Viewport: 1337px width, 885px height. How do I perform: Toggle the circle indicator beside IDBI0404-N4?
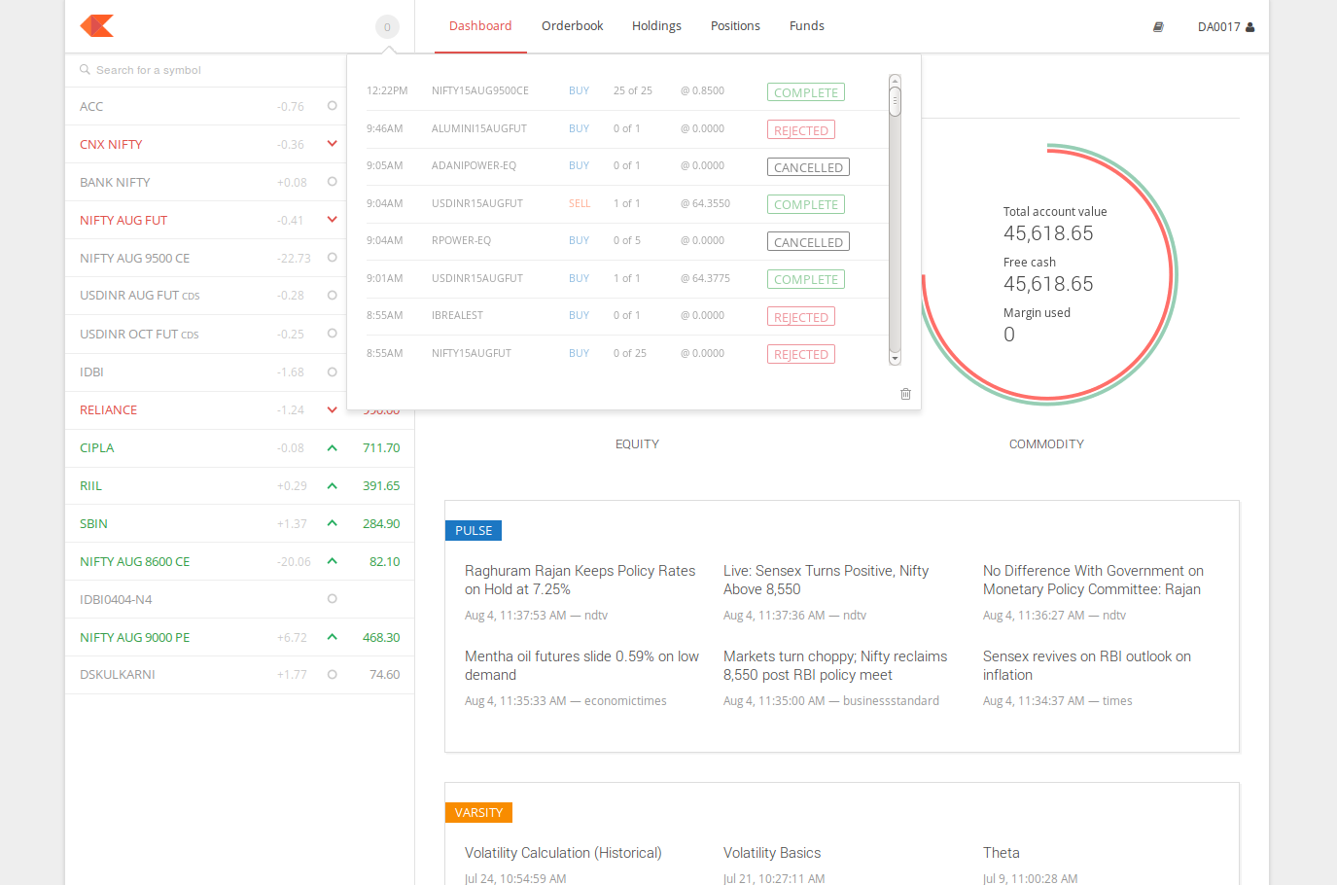[x=333, y=598]
